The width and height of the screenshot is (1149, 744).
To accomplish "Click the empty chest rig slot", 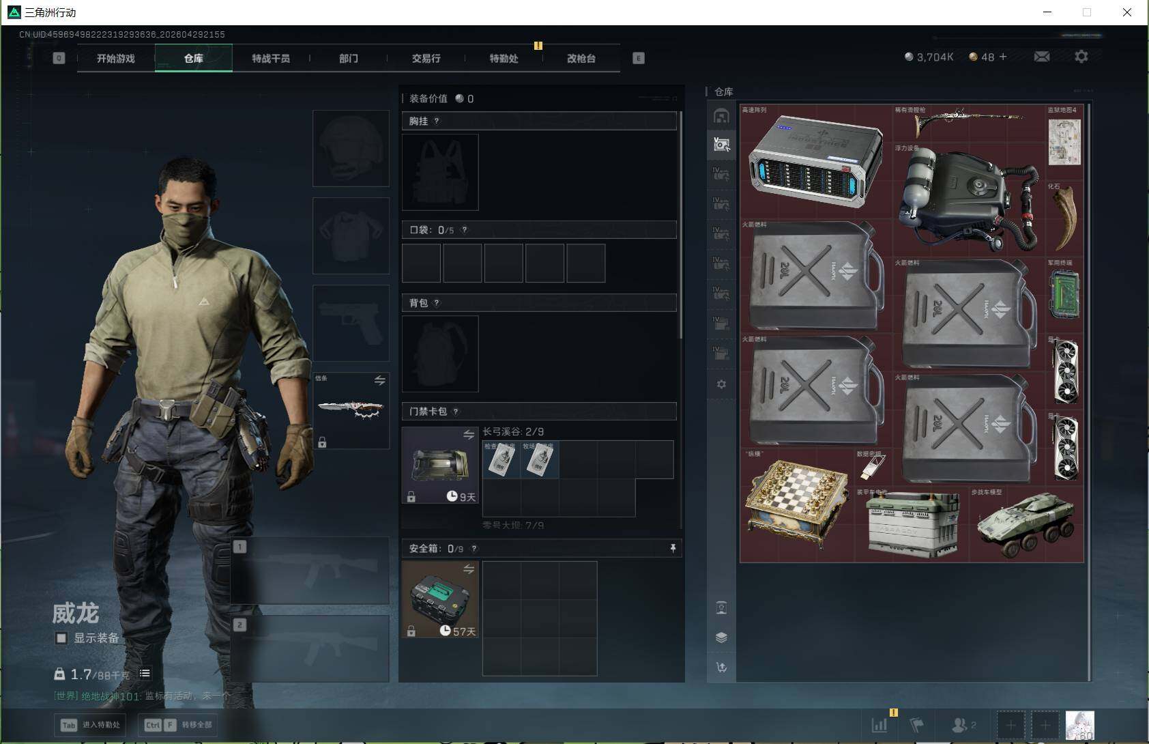I will click(440, 172).
